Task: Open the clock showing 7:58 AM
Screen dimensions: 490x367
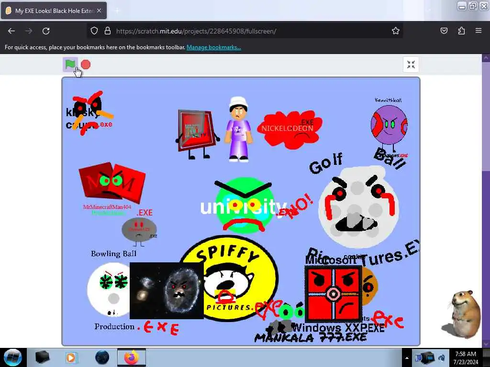Action: (x=466, y=358)
